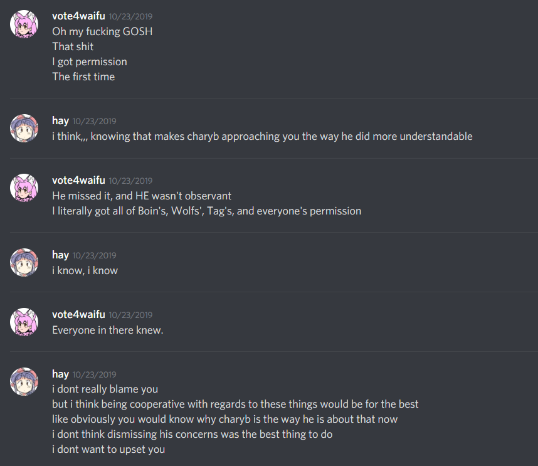Click hay's avatar by "i dont really blame you"
This screenshot has width=538, height=466.
pyautogui.click(x=24, y=381)
